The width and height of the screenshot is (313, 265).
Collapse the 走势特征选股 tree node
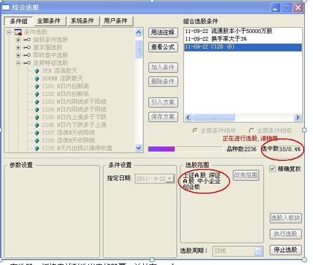(x=18, y=63)
